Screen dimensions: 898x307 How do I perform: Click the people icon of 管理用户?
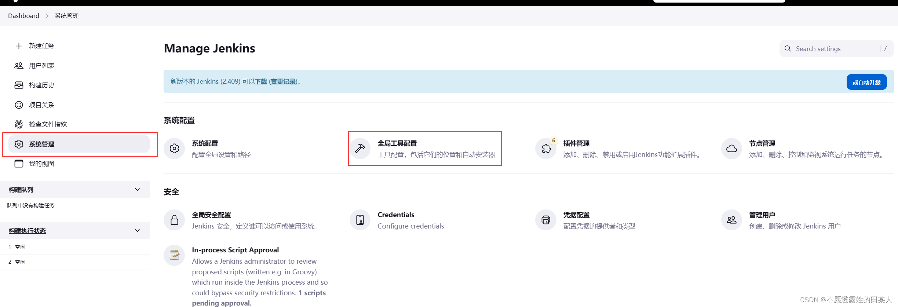point(731,220)
